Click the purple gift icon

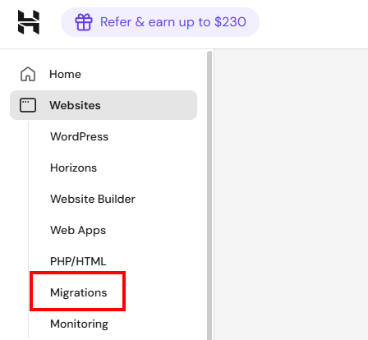pyautogui.click(x=84, y=22)
